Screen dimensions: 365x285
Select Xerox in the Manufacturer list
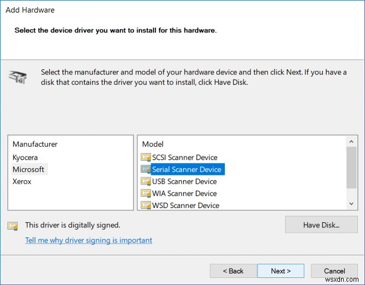pyautogui.click(x=22, y=181)
